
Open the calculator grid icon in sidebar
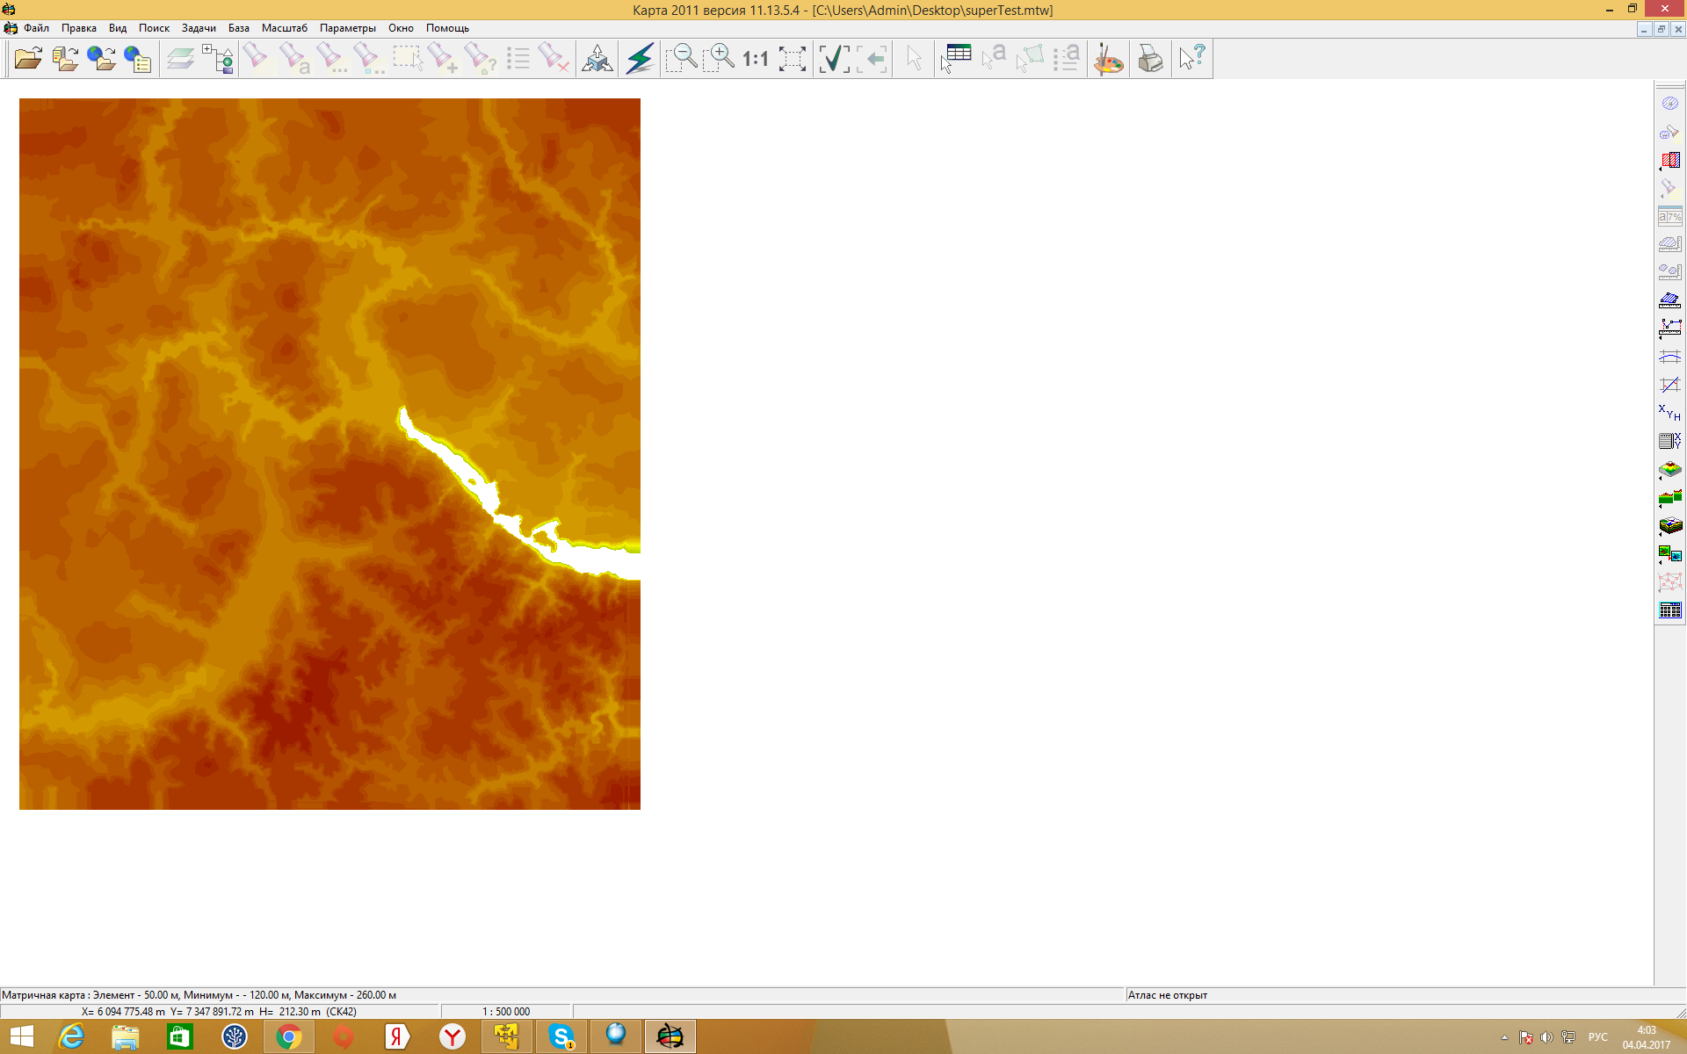1669,610
